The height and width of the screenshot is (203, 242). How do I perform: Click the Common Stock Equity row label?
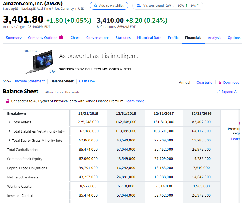(x=25, y=159)
